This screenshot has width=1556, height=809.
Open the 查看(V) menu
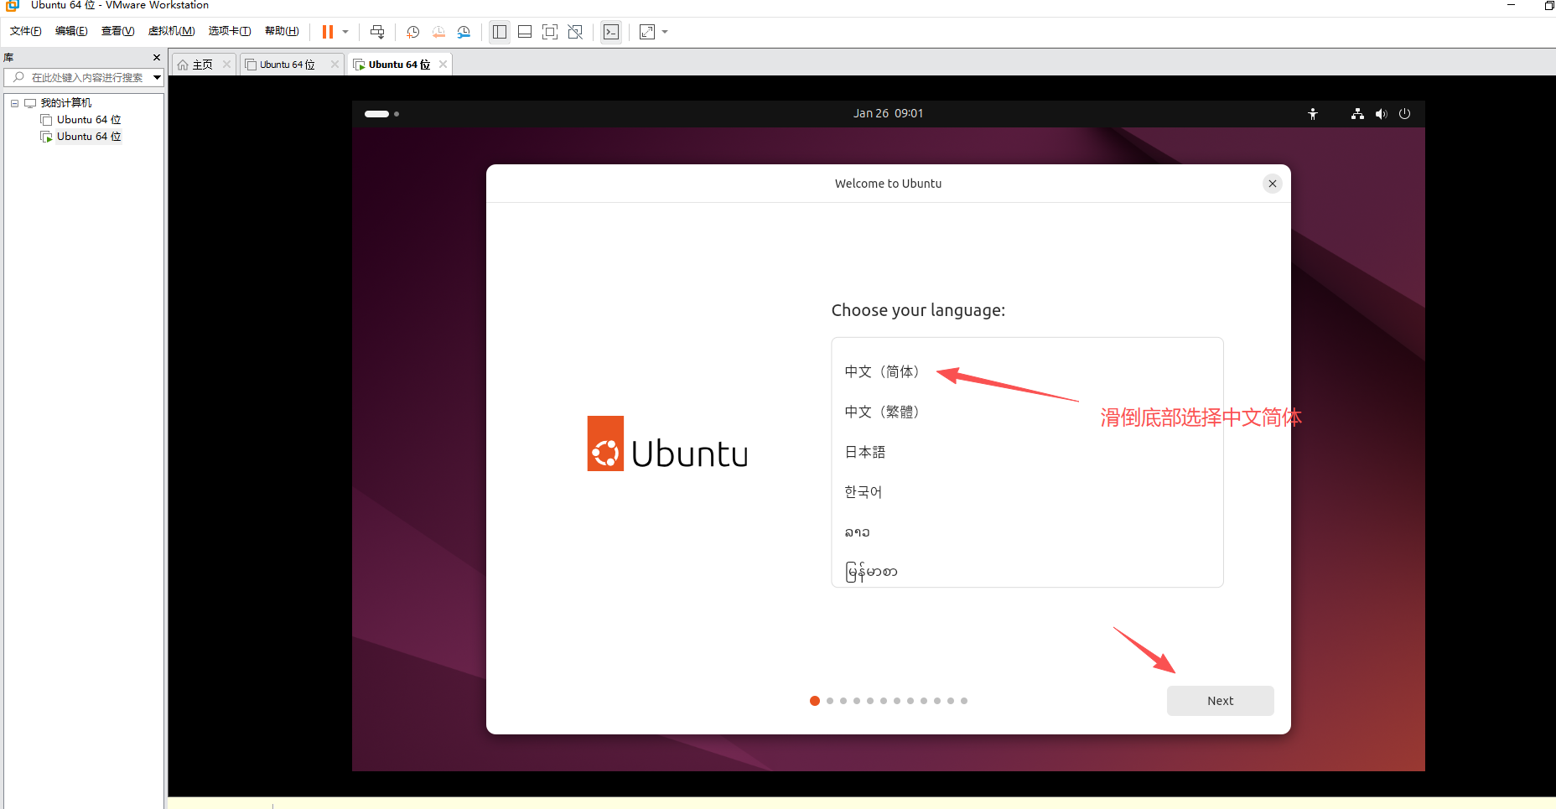click(117, 31)
